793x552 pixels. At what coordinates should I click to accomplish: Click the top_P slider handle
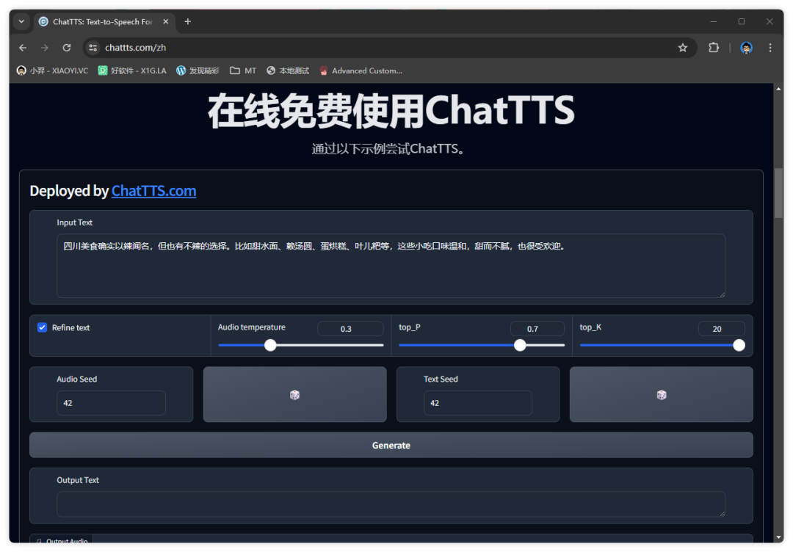click(520, 345)
